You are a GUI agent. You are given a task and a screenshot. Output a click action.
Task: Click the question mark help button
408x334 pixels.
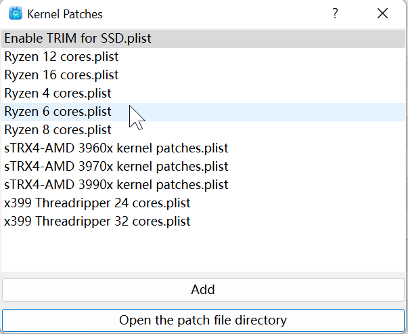(x=335, y=14)
